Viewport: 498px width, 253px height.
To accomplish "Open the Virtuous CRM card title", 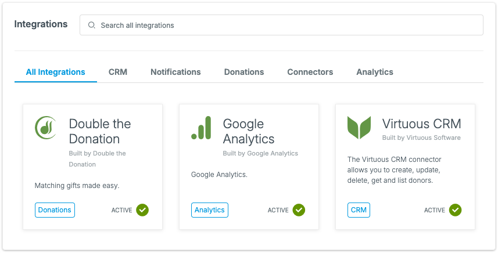I will tap(421, 124).
